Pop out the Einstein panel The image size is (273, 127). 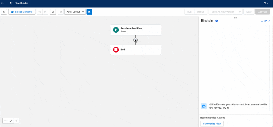(266, 21)
